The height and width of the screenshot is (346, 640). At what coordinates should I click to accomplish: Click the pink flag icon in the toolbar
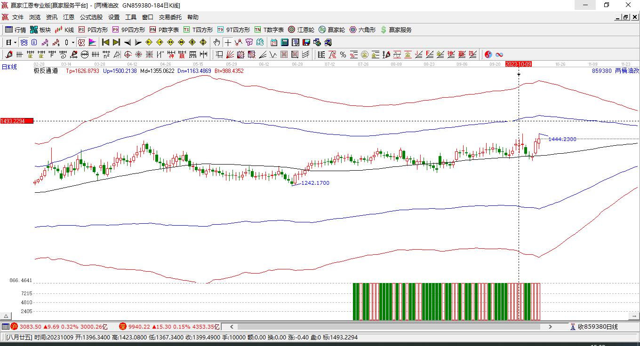(x=92, y=42)
